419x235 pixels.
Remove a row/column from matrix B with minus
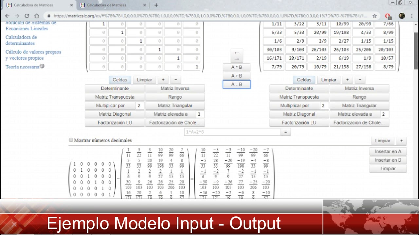(x=360, y=80)
